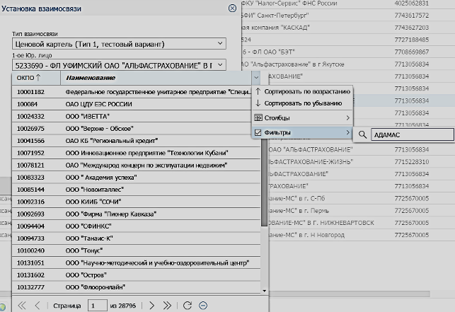Select row ООО " Академия успеха"

click(x=136, y=177)
